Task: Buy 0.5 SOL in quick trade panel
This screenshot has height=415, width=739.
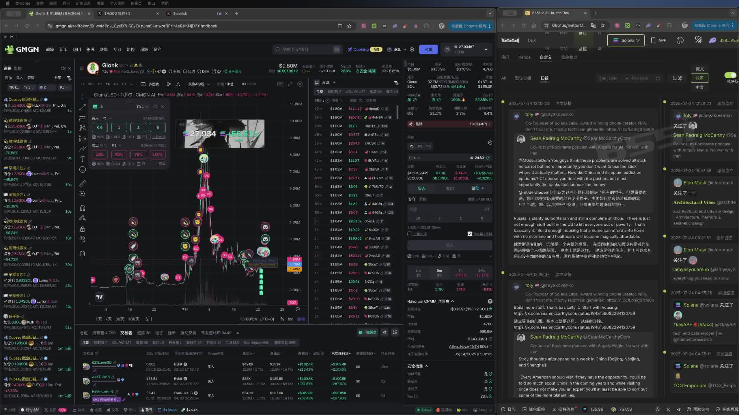Action: [100, 127]
